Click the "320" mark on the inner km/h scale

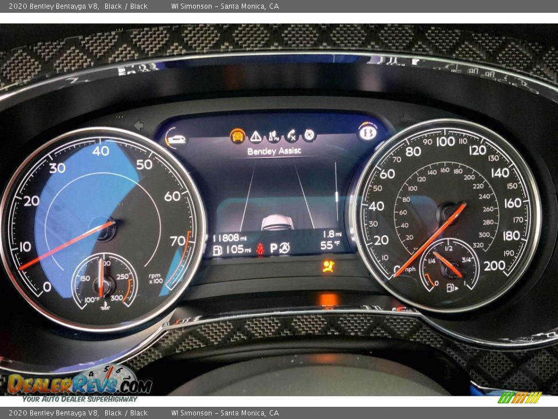click(x=478, y=245)
